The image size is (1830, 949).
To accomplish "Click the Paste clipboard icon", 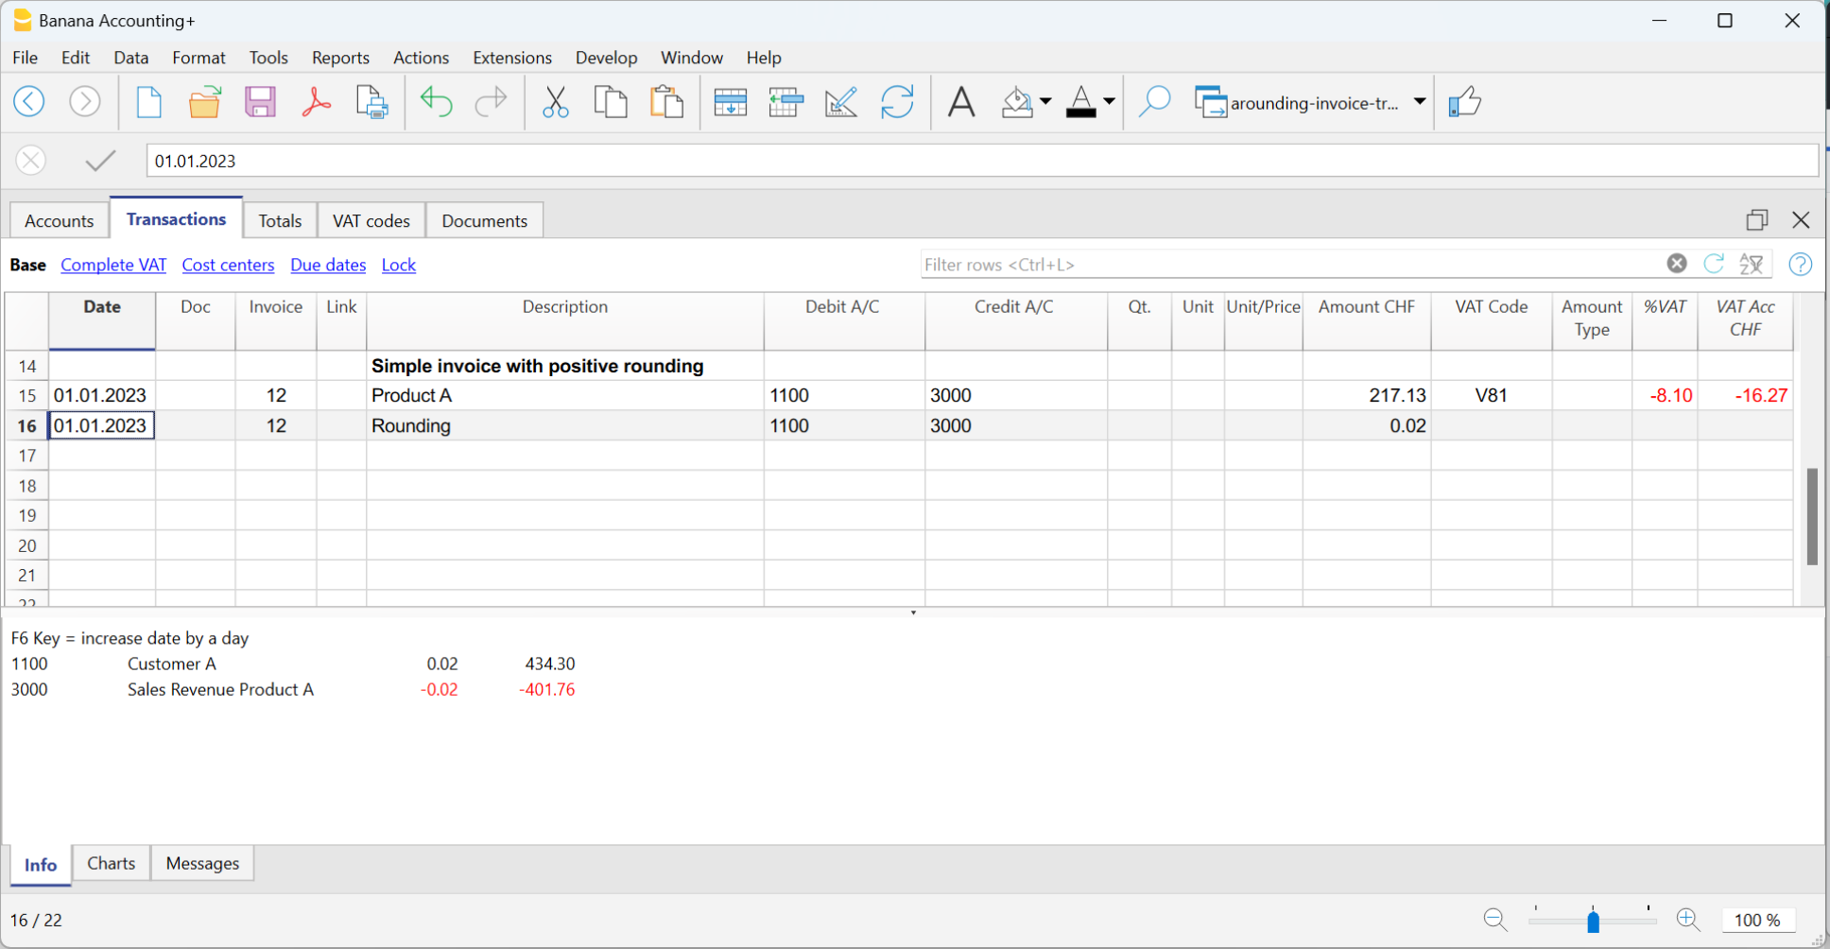I will (x=667, y=102).
